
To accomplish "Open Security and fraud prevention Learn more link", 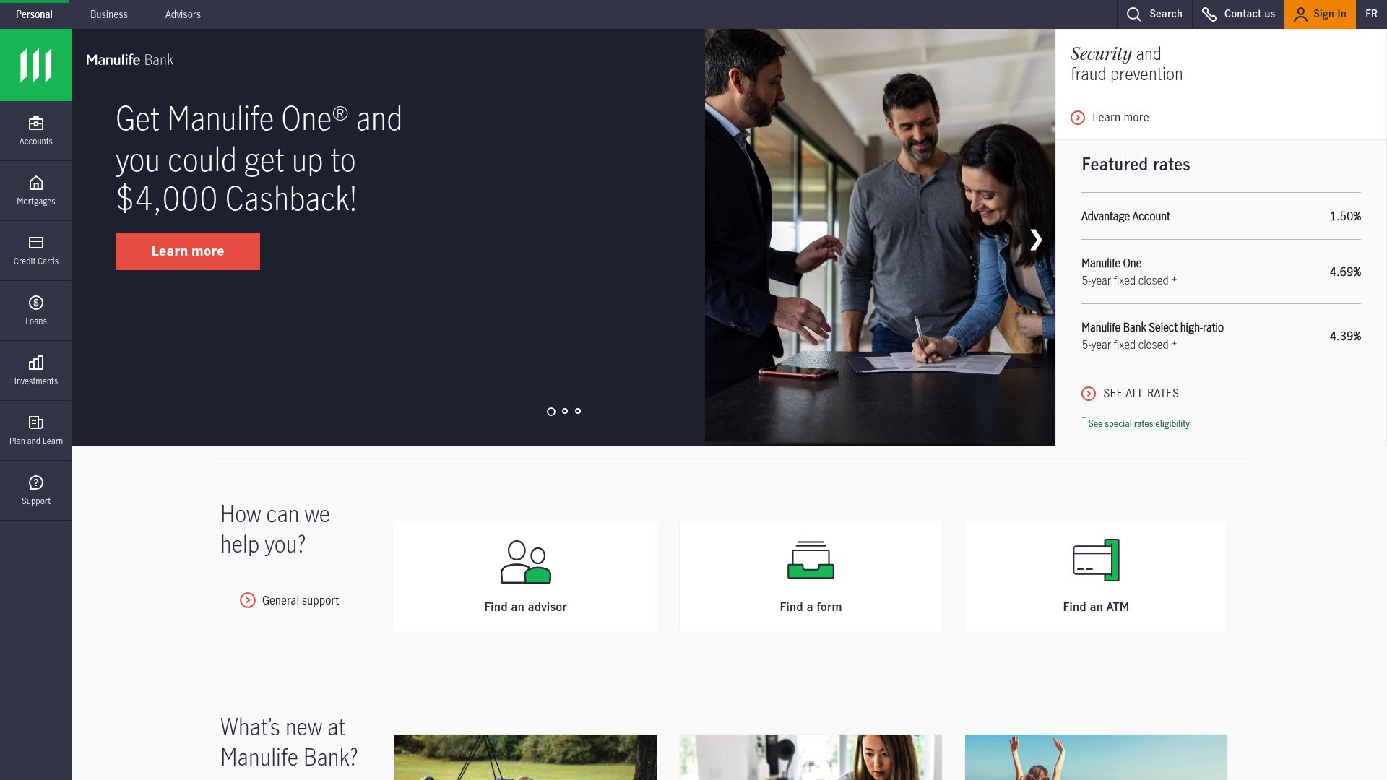I will pyautogui.click(x=1120, y=118).
